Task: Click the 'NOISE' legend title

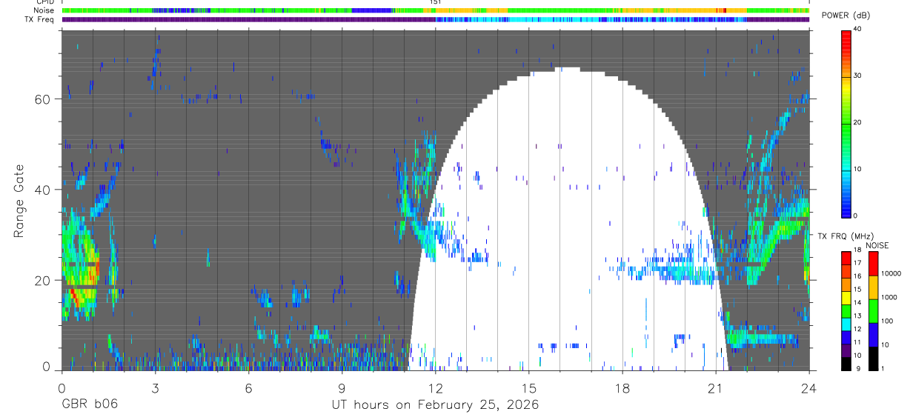Action: (x=877, y=245)
